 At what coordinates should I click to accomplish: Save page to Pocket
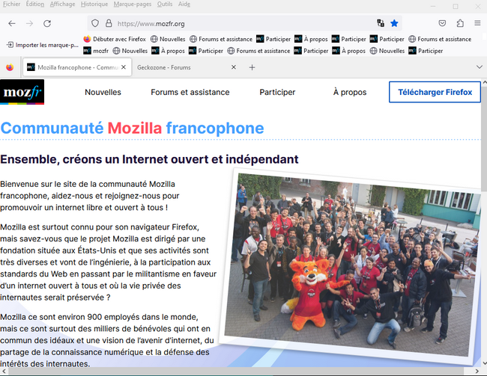(x=442, y=23)
